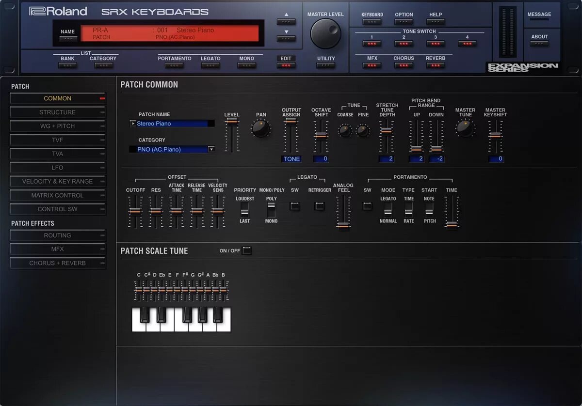
Task: Enable the PORTAMENTO SW checkbox
Action: coord(368,206)
